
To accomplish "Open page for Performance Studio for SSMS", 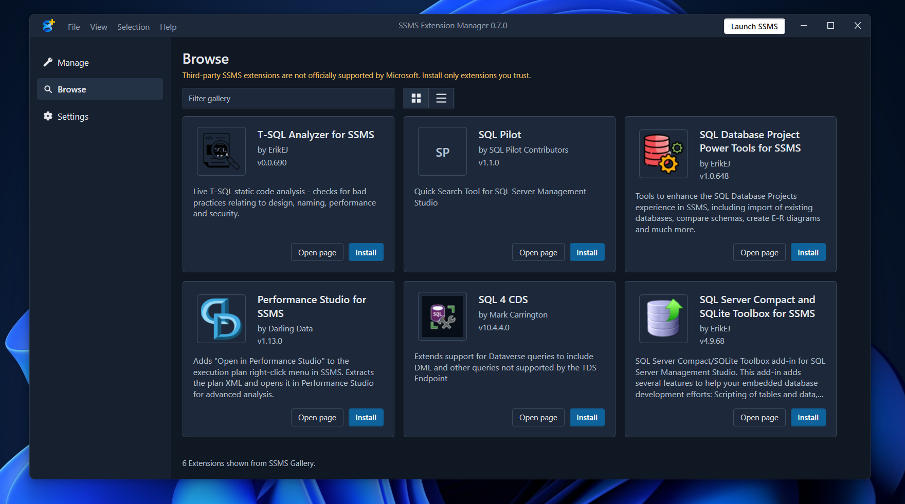I will tap(317, 417).
